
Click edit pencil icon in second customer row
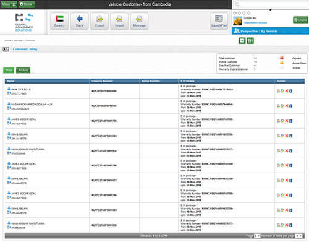pyautogui.click(x=282, y=106)
